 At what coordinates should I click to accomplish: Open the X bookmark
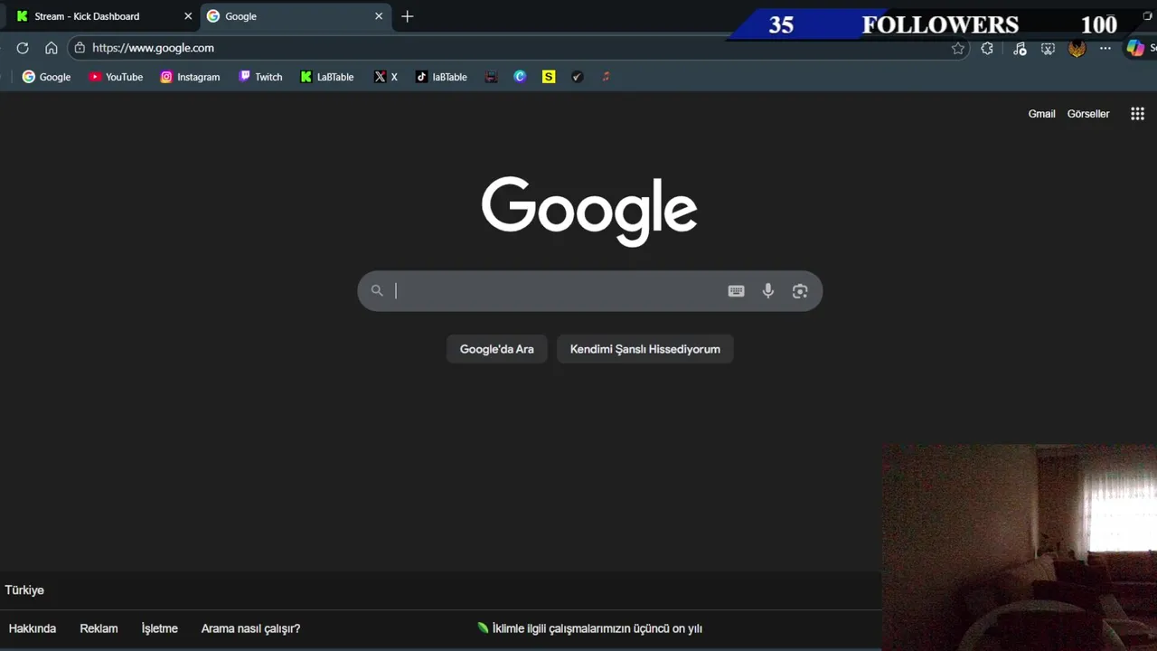(386, 77)
